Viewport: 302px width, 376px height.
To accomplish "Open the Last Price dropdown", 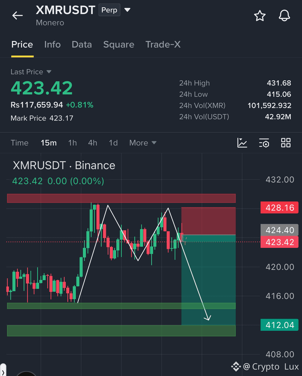I will [31, 72].
